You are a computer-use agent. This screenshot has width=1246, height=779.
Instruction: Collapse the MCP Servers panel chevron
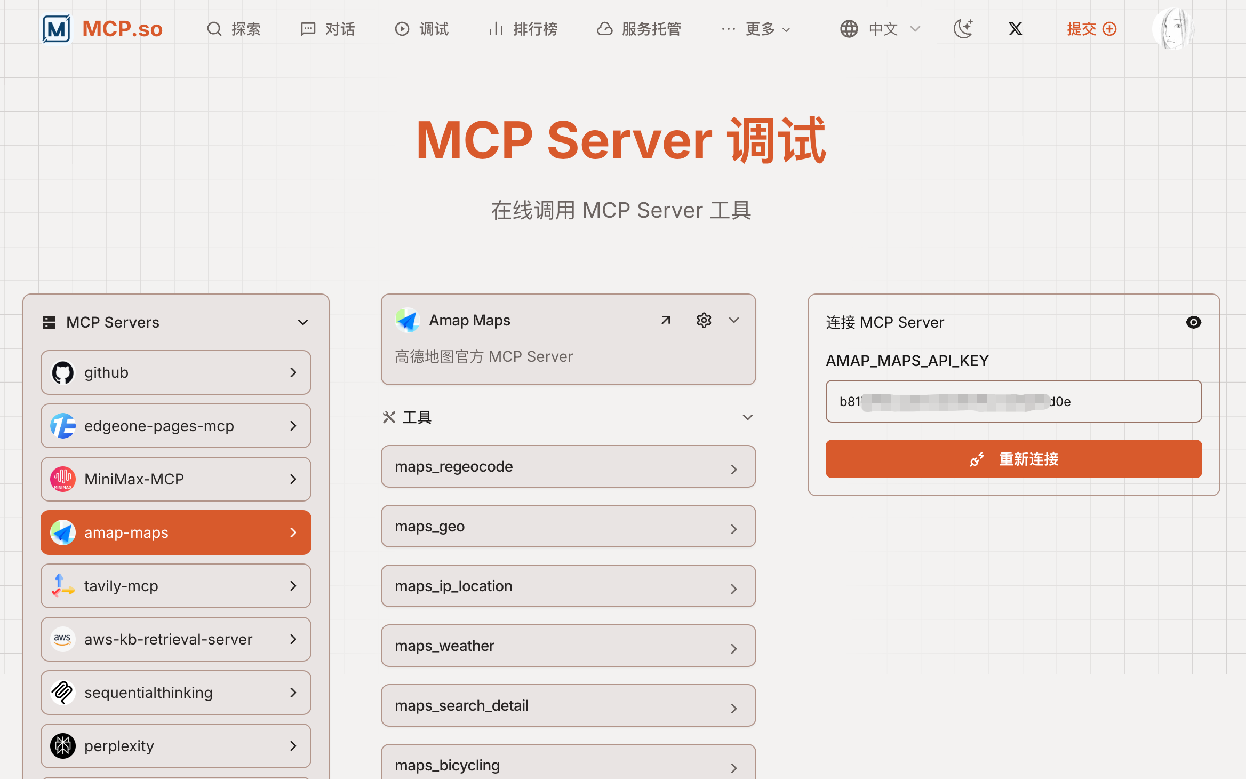pos(303,322)
